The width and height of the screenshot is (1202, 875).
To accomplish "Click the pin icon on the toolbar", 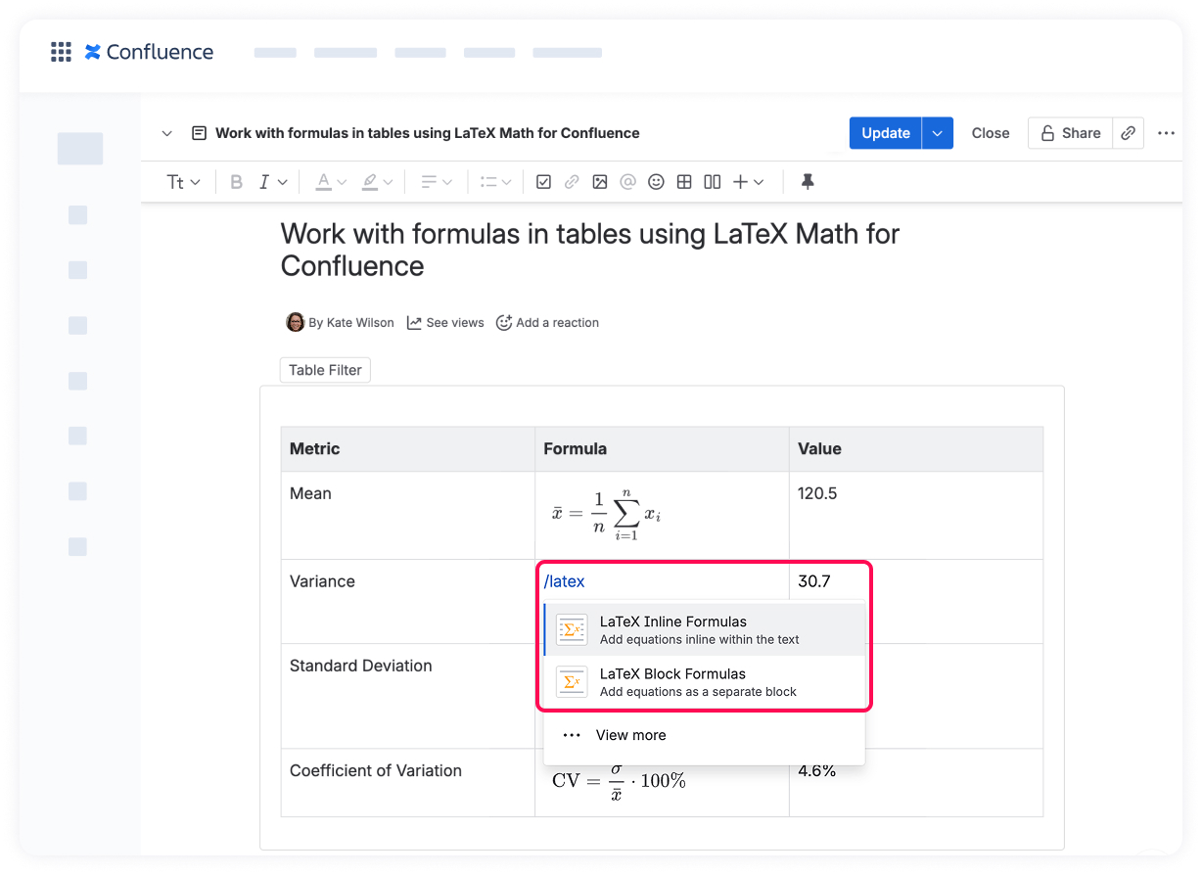I will coord(807,182).
